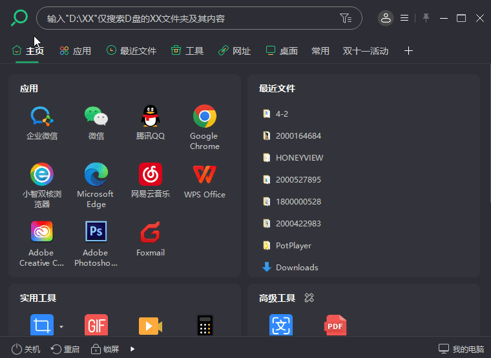This screenshot has width=491, height=358.
Task: Open recent folder 1800000528
Action: pos(292,201)
